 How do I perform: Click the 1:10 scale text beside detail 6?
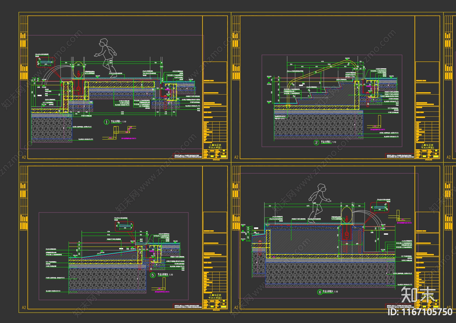(x=336, y=292)
